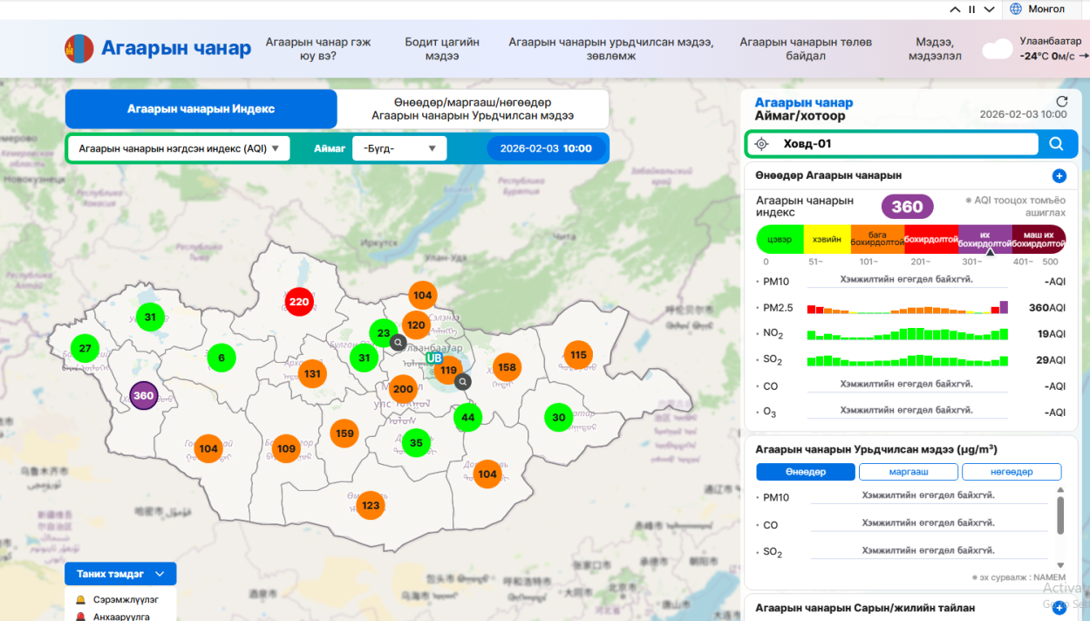Click the 2026-02-03 10:00 date button
This screenshot has width=1090, height=621.
[546, 148]
